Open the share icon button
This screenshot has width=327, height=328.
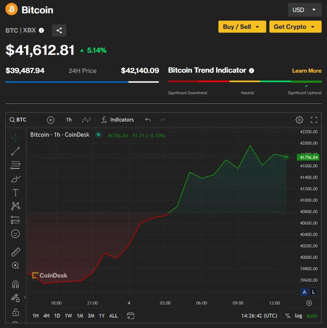coord(59,30)
